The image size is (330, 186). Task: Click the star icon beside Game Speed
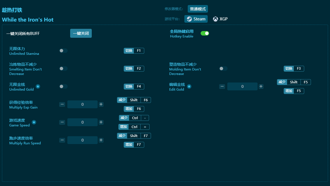[34, 122]
